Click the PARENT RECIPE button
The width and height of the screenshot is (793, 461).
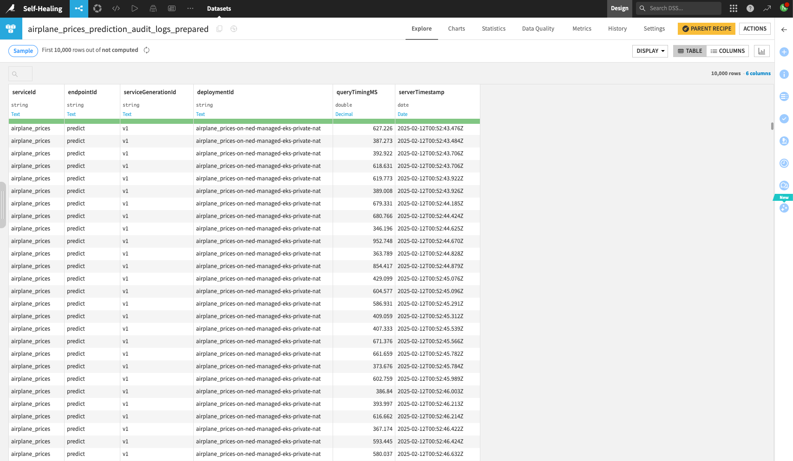pyautogui.click(x=706, y=28)
